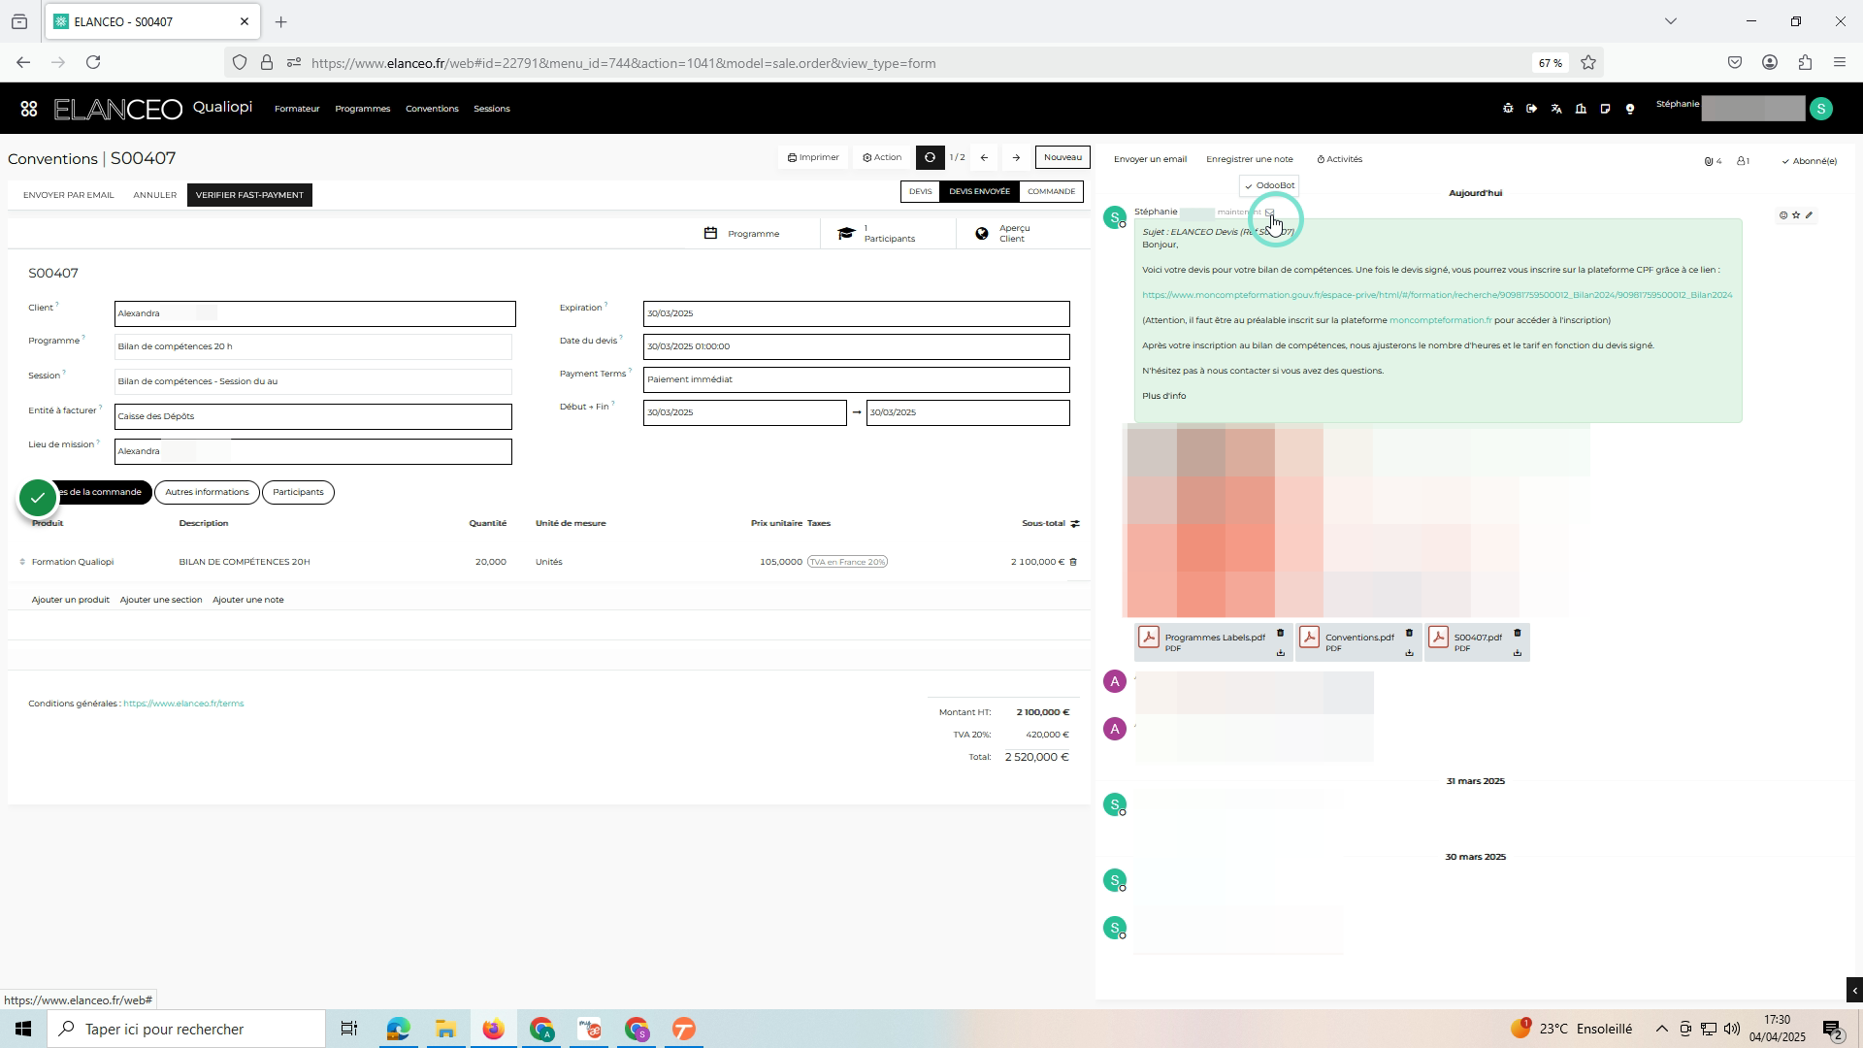Viewport: 1863px width, 1048px height.
Task: Open the Client dropdown field
Action: (x=314, y=313)
